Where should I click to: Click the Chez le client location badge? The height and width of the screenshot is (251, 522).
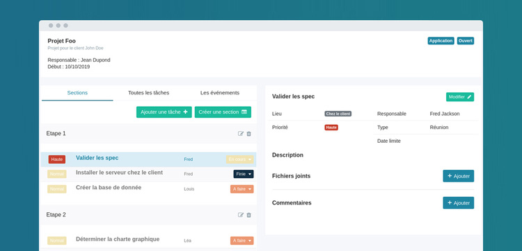(338, 114)
